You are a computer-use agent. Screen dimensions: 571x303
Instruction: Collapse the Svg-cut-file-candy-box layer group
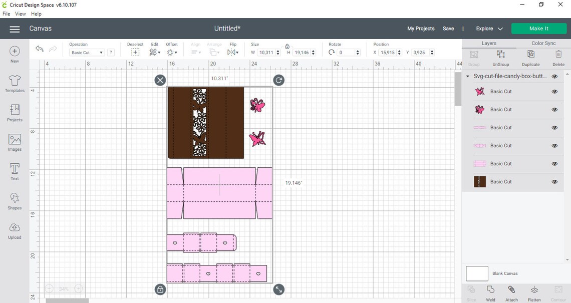pos(467,76)
